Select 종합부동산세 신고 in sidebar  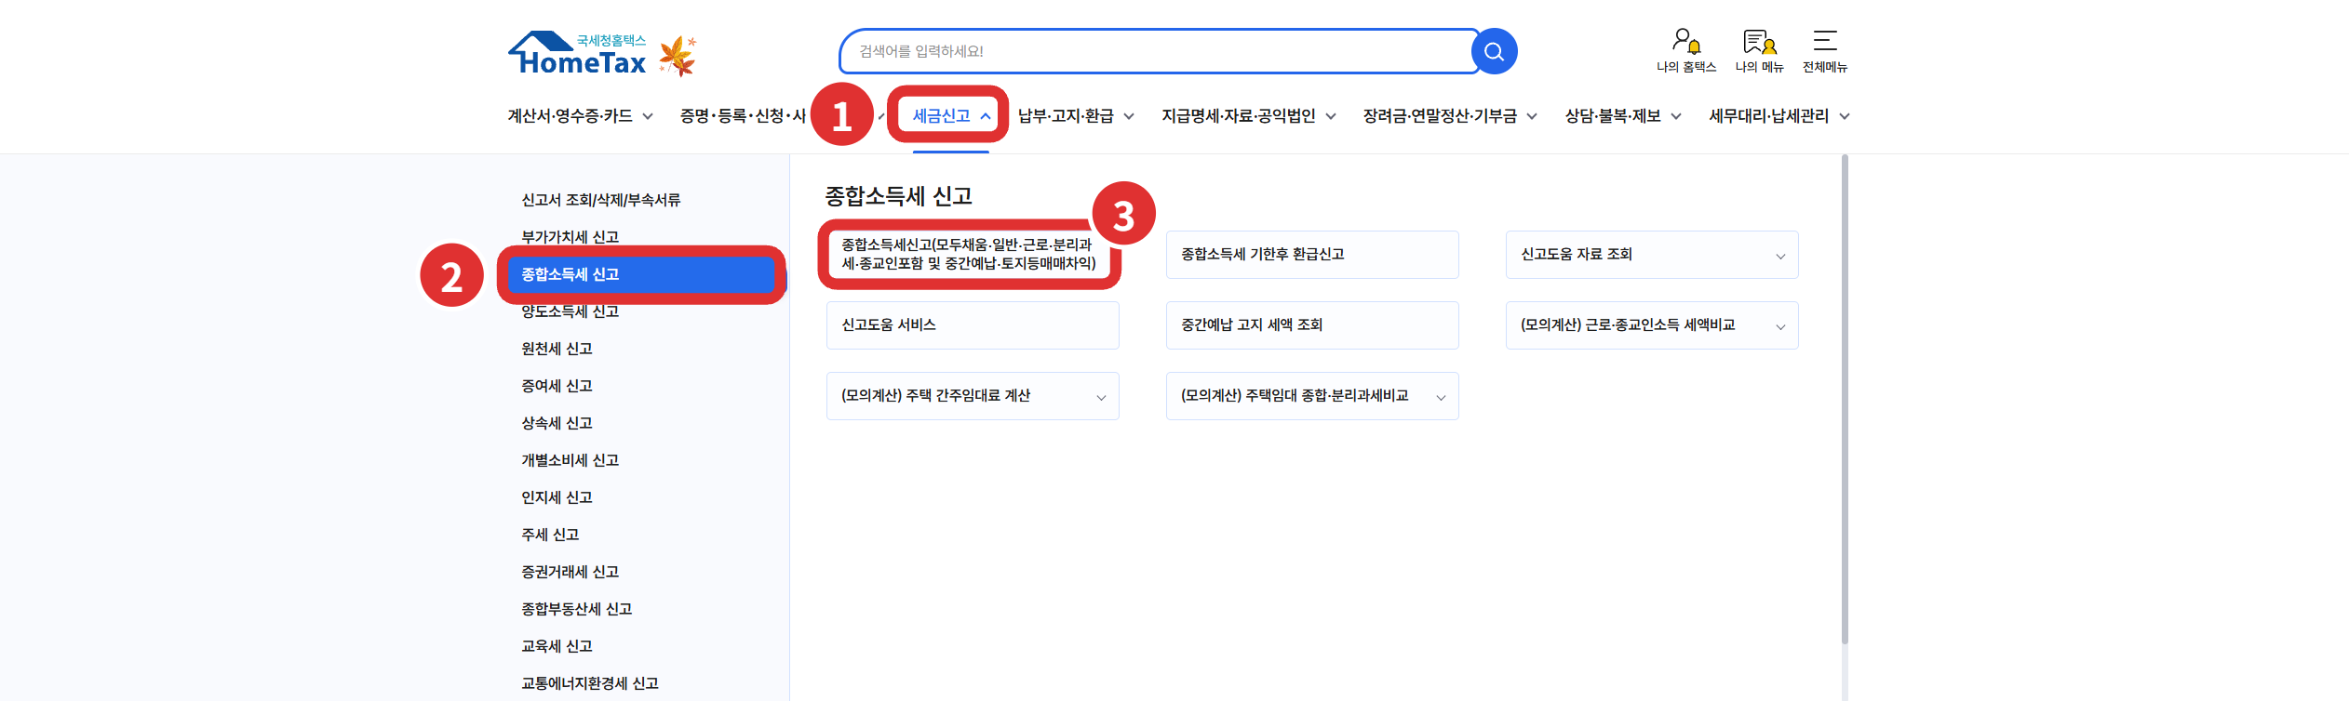pyautogui.click(x=576, y=609)
